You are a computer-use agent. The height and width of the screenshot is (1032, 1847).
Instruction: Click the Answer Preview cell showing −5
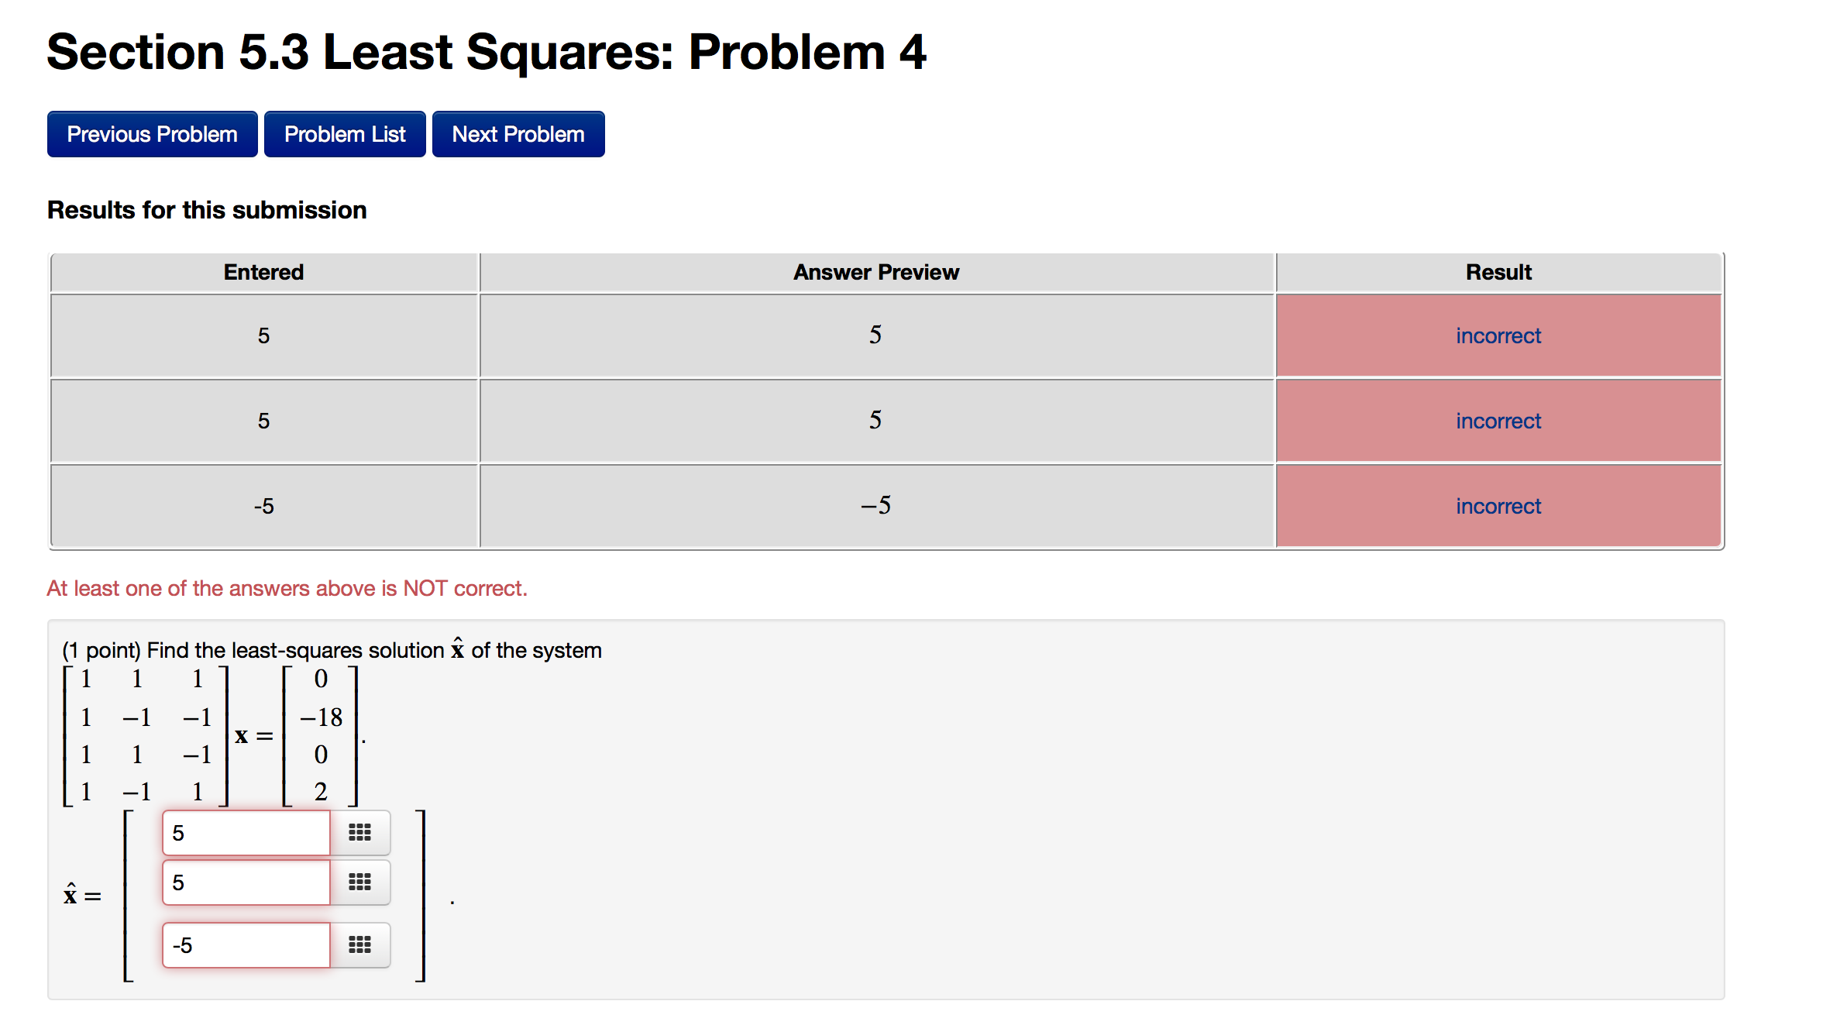[875, 506]
